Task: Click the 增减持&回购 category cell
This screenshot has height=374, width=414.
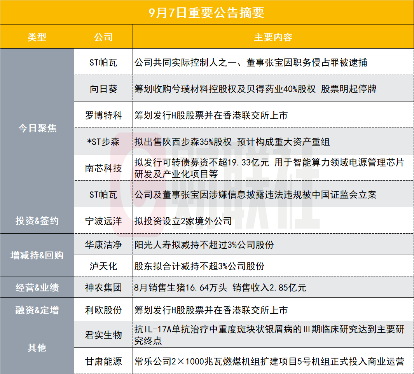Action: pos(37,255)
